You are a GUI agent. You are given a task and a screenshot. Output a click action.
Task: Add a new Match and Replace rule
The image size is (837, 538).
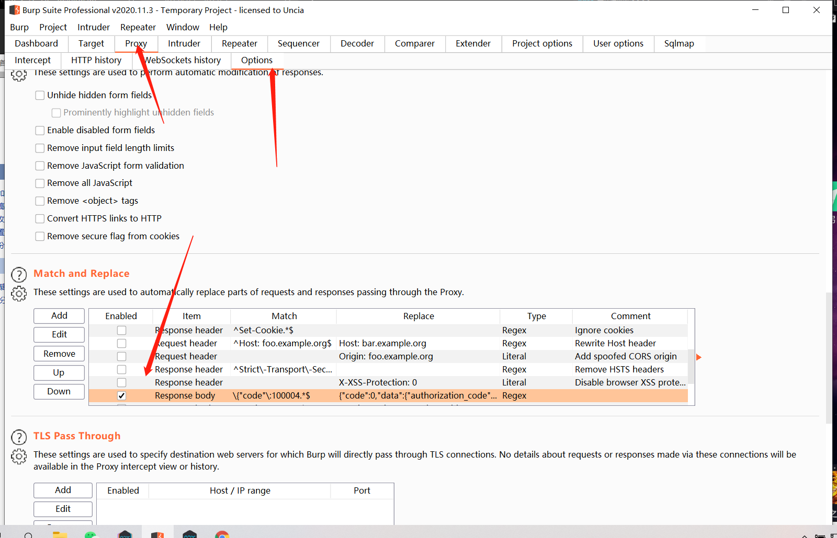[x=59, y=315]
